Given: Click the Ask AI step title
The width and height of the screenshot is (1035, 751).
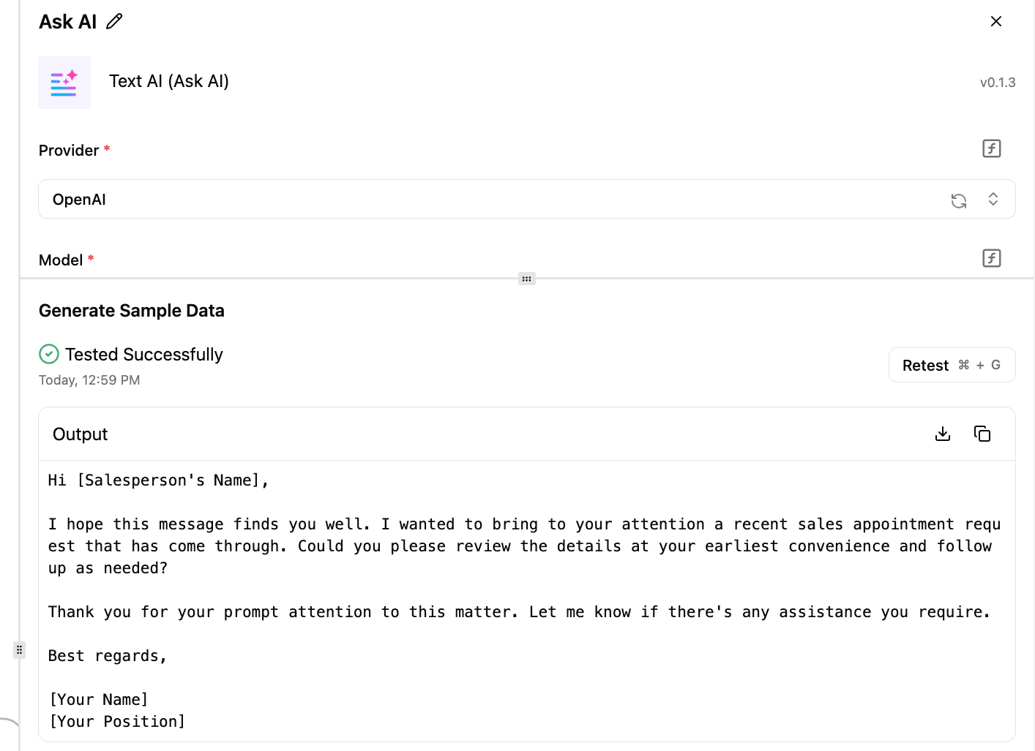Looking at the screenshot, I should (x=68, y=22).
